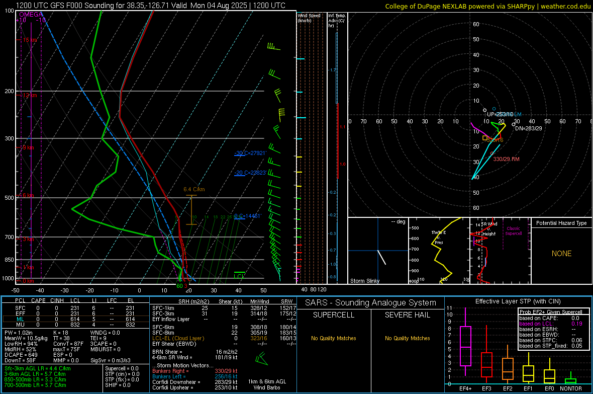
Task: Click the 15 km height marker
Action: coord(30,40)
